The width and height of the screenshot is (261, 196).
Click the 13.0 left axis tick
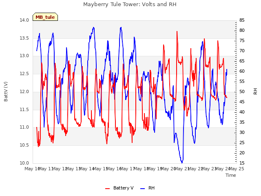tap(24, 56)
